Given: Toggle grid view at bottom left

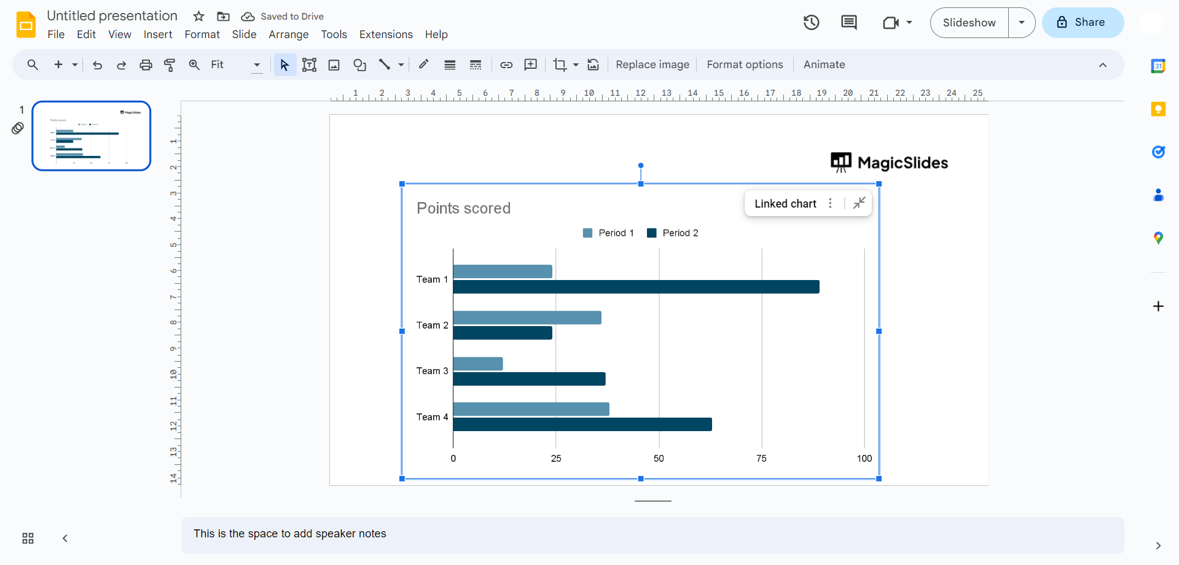Looking at the screenshot, I should [28, 539].
